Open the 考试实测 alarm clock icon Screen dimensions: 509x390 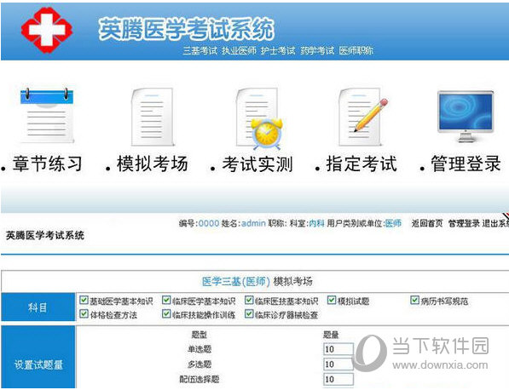tap(258, 118)
